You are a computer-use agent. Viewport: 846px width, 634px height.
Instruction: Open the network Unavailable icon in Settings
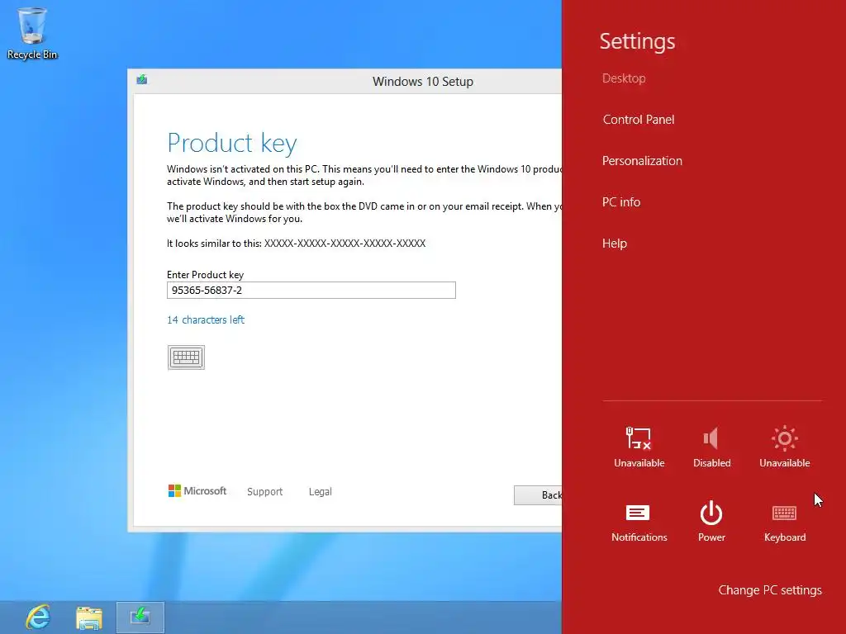coord(639,447)
